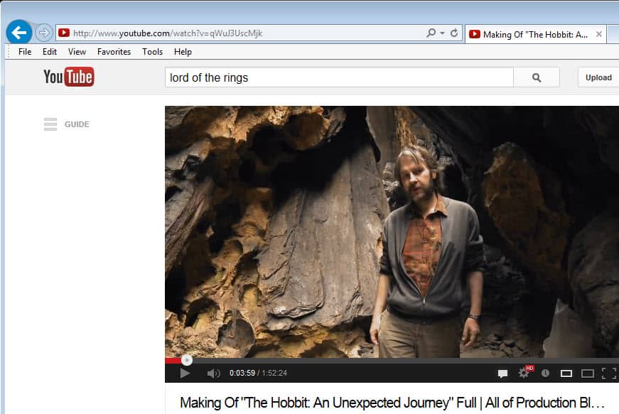Click the GUIDE label
This screenshot has width=619, height=414.
click(x=77, y=124)
